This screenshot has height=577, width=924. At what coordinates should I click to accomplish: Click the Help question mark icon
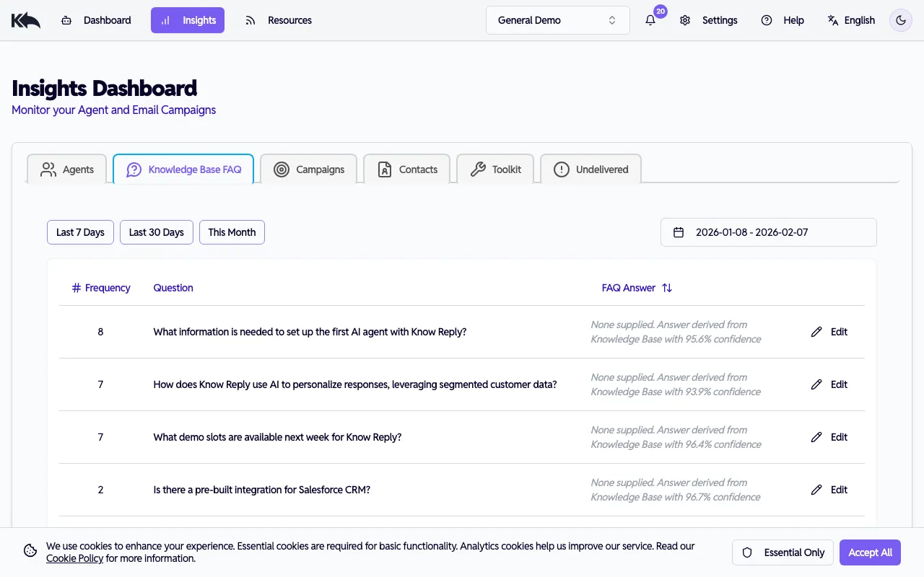pos(766,20)
